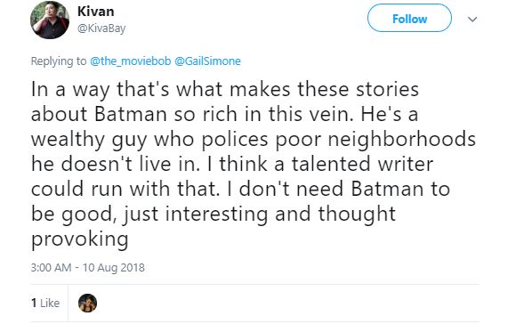Click tweet line starting 'wealthy guy who polices'
Viewport: 508px width, 324px height.
[254, 140]
